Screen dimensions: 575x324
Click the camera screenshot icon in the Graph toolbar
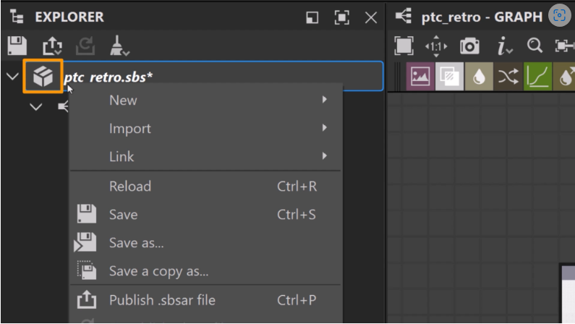[x=469, y=46]
